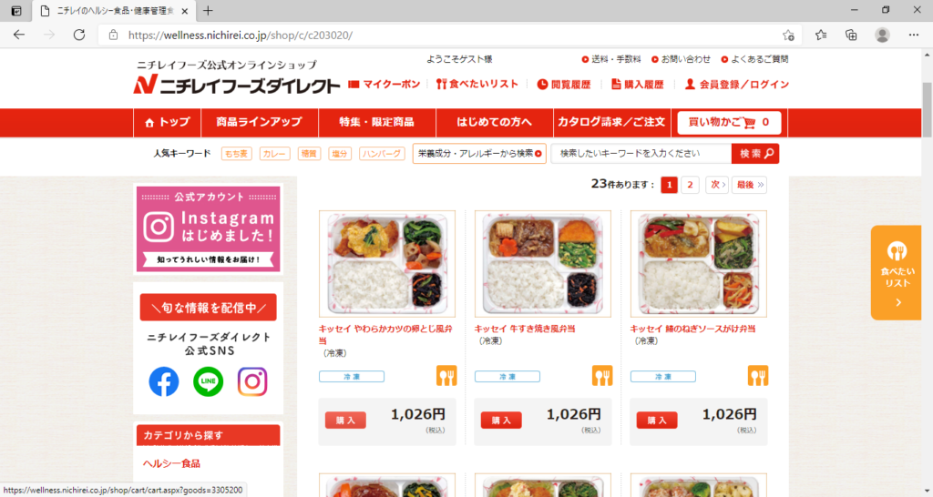This screenshot has height=497, width=933.
Task: Buy やわらかカツの卵とじ風弁当 with 購入 button
Action: [345, 421]
